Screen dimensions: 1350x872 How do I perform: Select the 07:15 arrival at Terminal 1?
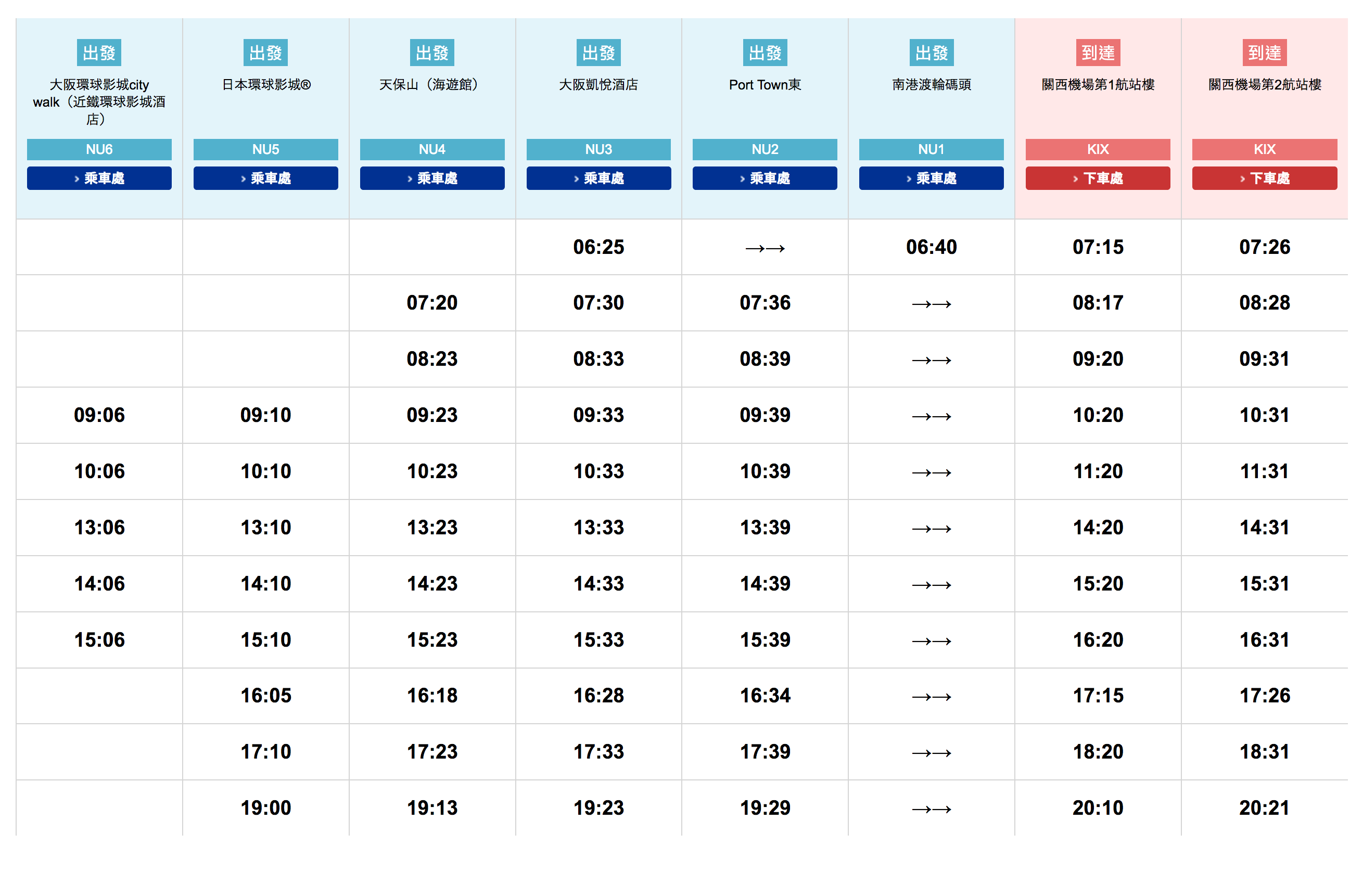(1098, 248)
